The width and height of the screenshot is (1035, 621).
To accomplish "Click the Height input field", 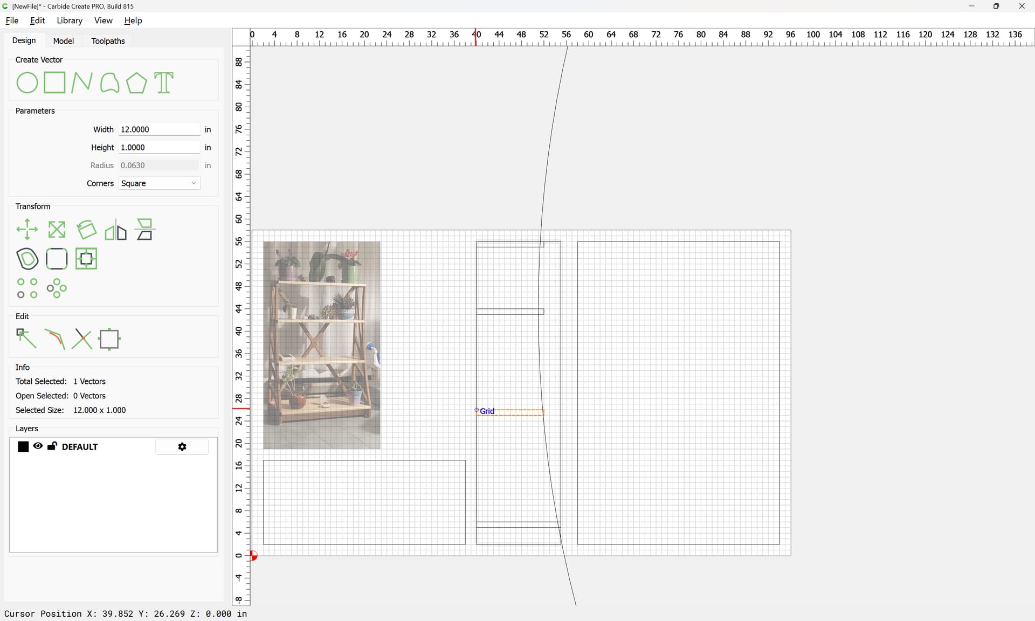I will (159, 147).
